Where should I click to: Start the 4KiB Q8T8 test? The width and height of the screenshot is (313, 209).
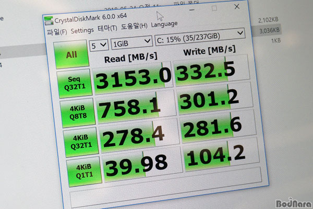tap(77, 112)
